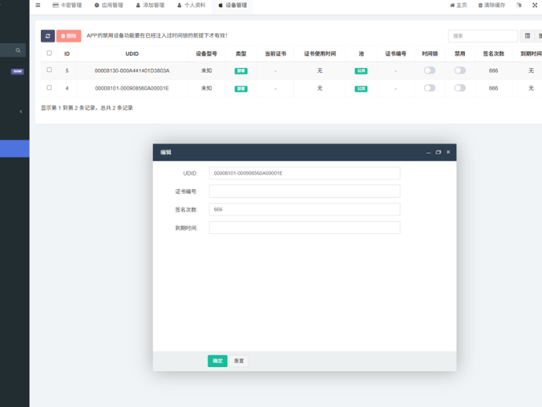Click the hamburger menu icon at top left
542x407 pixels.
coord(38,5)
